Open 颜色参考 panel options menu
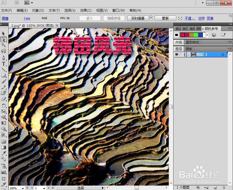 (230, 28)
